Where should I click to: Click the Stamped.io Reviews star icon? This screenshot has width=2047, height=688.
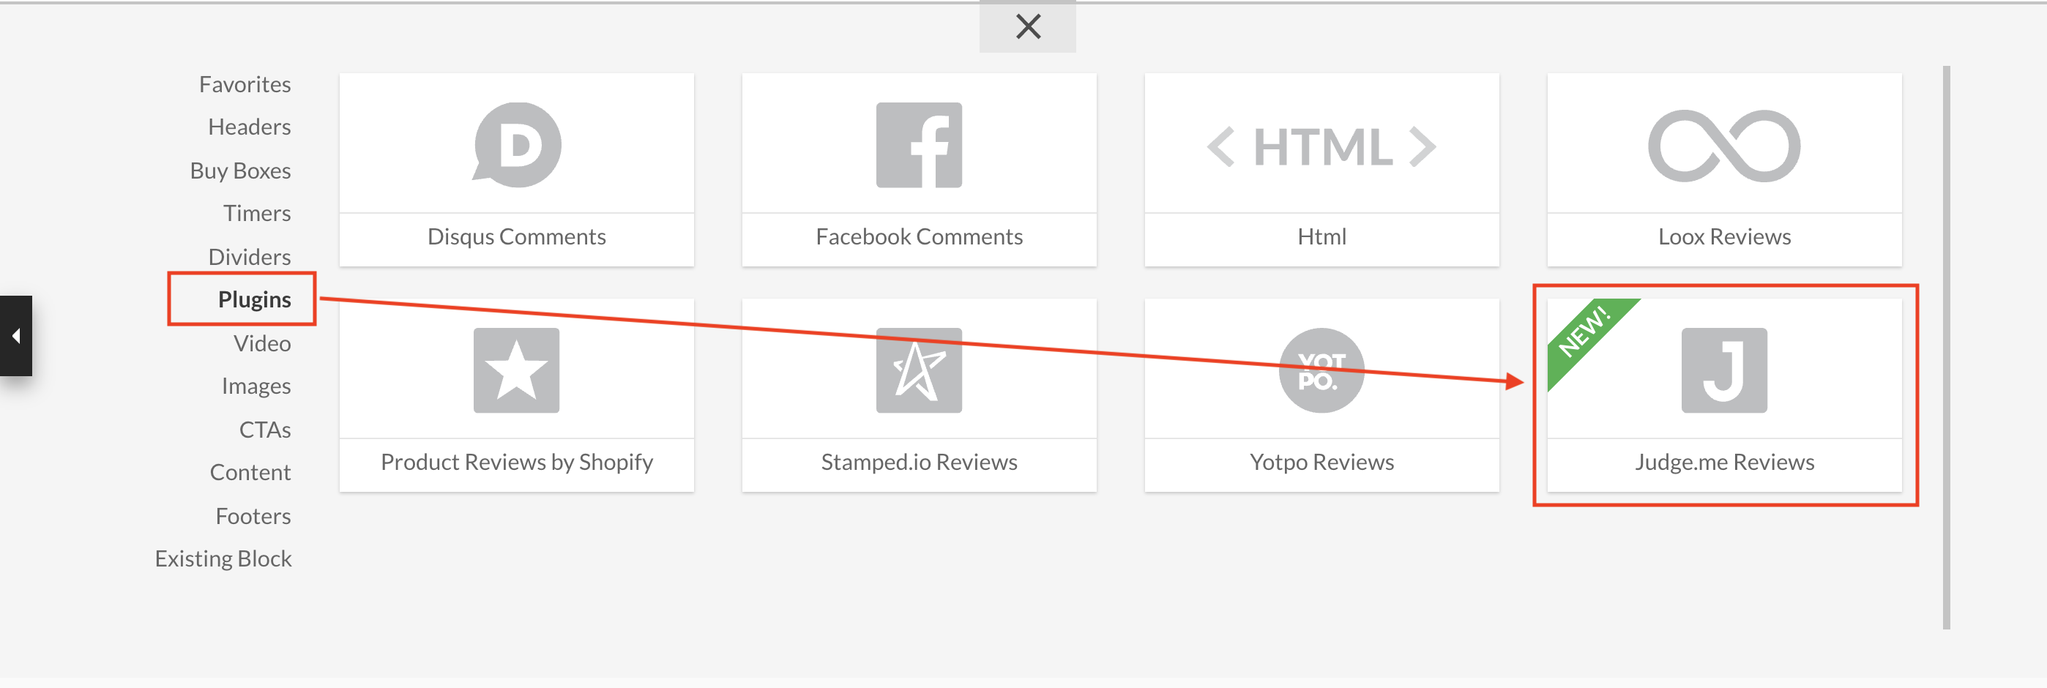pos(919,370)
